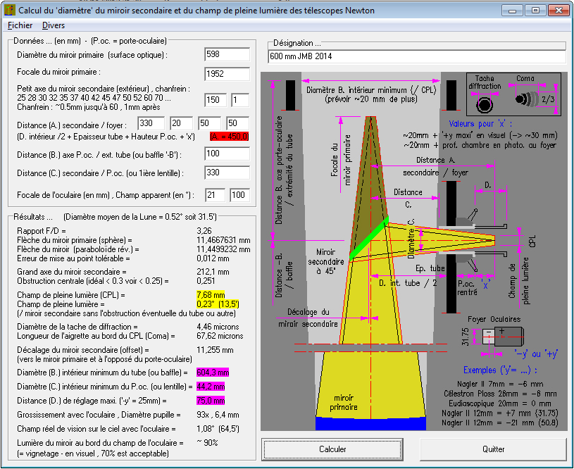Screen dimensions: 574x469
Task: Edit primary mirror diameter field 598
Action: [227, 54]
